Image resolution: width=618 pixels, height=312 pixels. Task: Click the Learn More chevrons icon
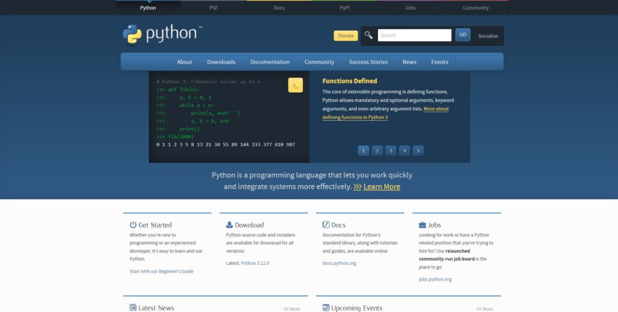(357, 186)
